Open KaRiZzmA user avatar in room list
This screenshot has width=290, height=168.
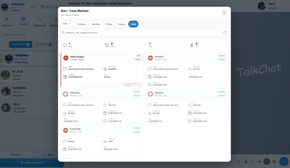click(6, 91)
